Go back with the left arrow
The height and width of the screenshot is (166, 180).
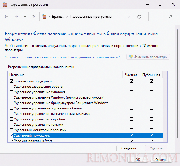(x=6, y=17)
